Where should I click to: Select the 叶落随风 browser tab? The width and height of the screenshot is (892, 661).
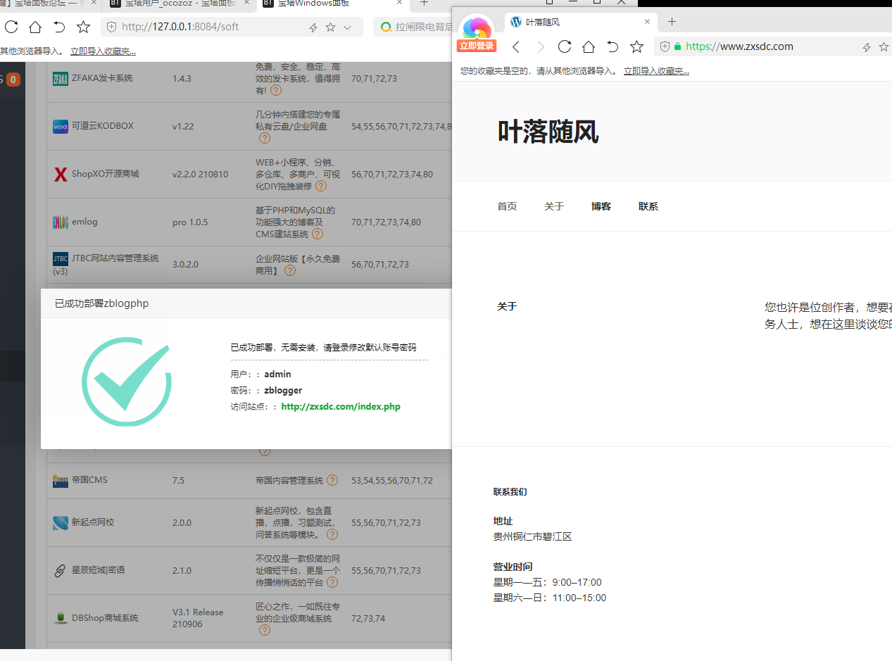coord(580,22)
